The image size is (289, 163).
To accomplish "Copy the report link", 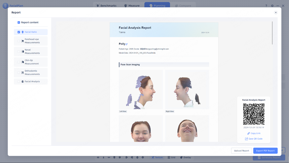I will [x=254, y=133].
